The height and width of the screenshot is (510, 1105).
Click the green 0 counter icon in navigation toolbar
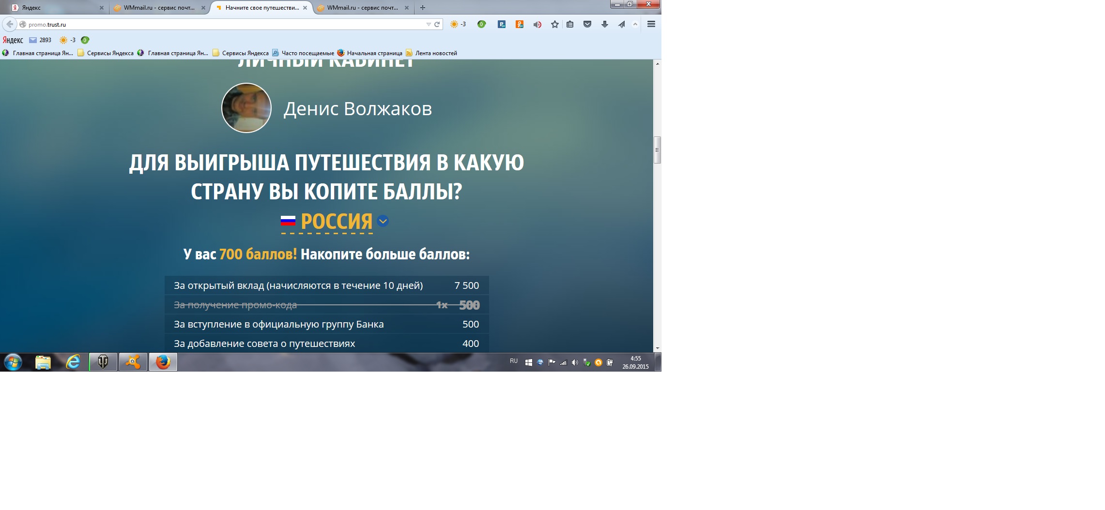click(481, 24)
